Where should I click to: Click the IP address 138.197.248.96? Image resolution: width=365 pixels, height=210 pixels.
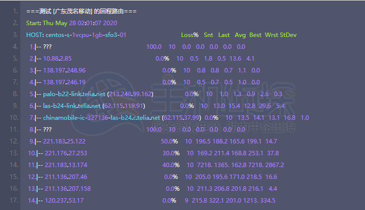[65, 70]
